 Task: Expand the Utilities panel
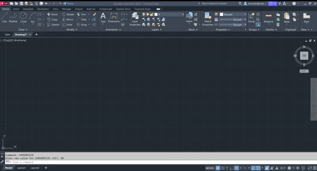point(271,29)
